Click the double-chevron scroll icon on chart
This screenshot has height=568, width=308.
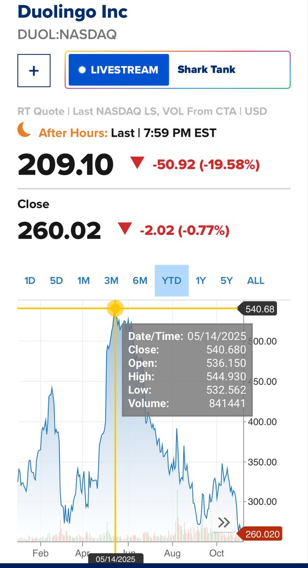pos(224,523)
